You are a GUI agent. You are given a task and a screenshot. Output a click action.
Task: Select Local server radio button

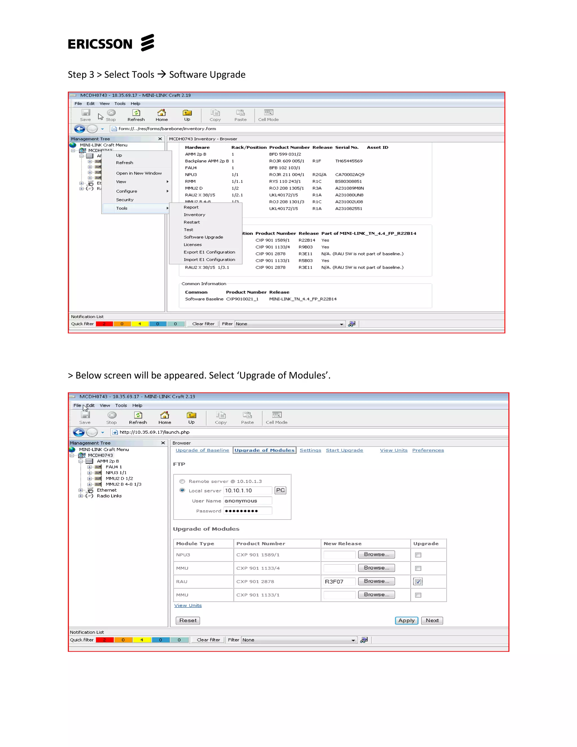182,490
